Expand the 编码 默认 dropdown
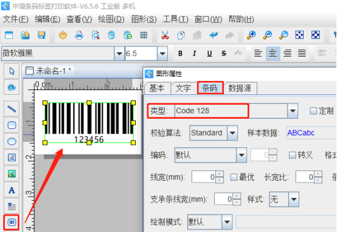Screen dimensions: 337x232 241,155
